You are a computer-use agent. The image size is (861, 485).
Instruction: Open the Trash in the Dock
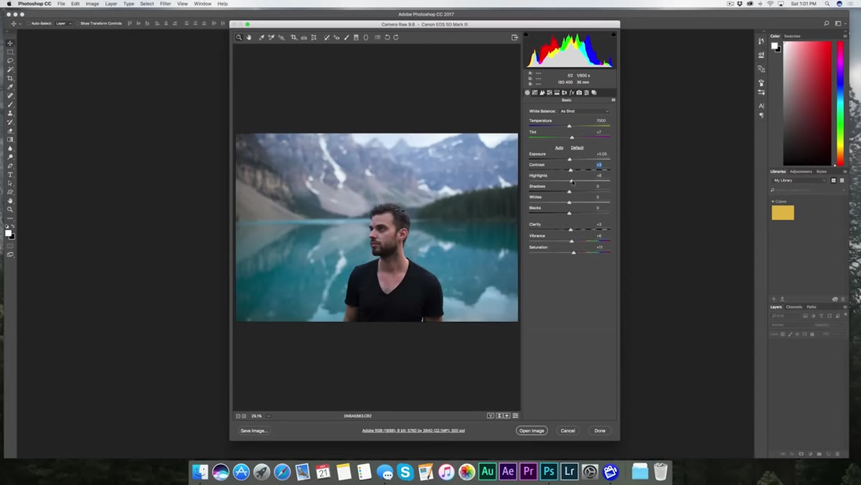(661, 471)
